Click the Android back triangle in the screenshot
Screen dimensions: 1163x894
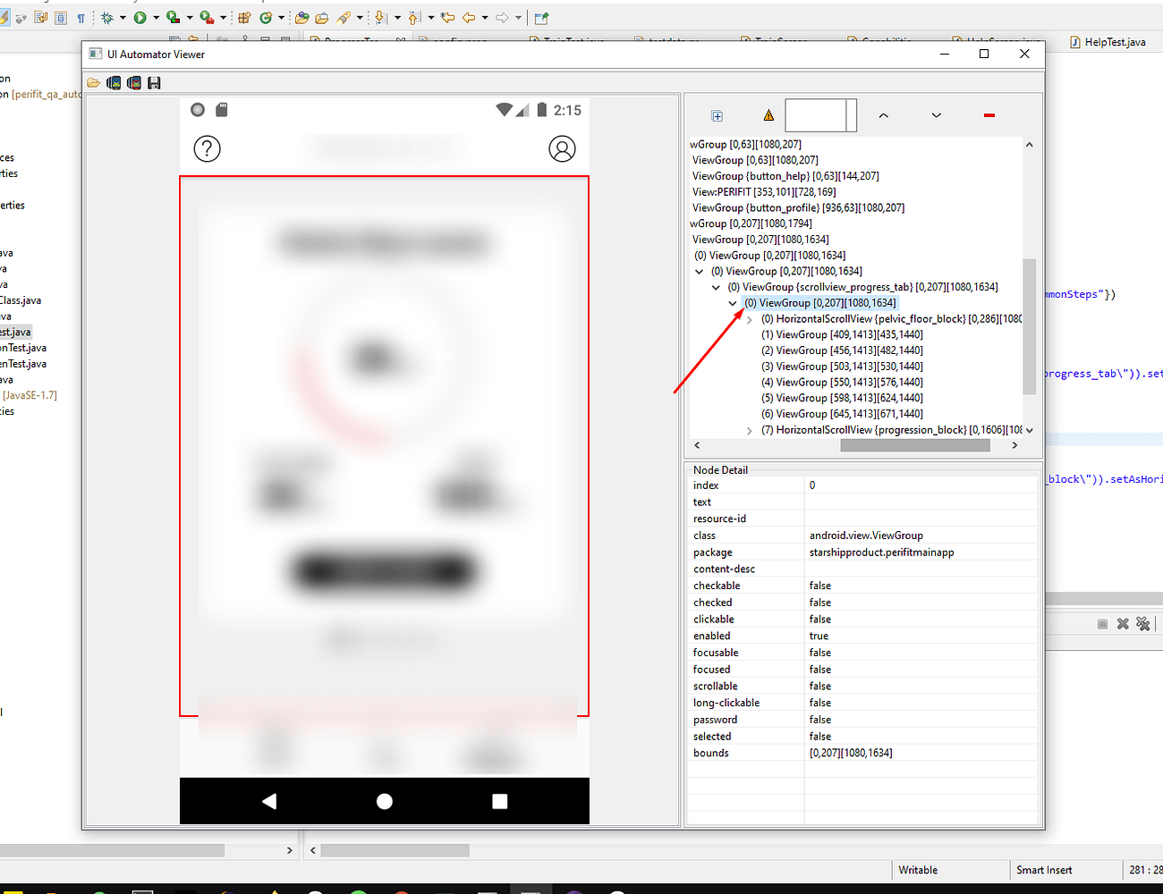coord(269,801)
